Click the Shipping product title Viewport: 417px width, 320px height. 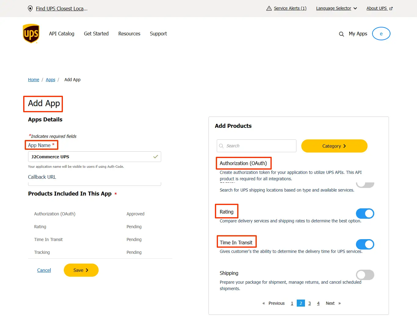point(229,273)
